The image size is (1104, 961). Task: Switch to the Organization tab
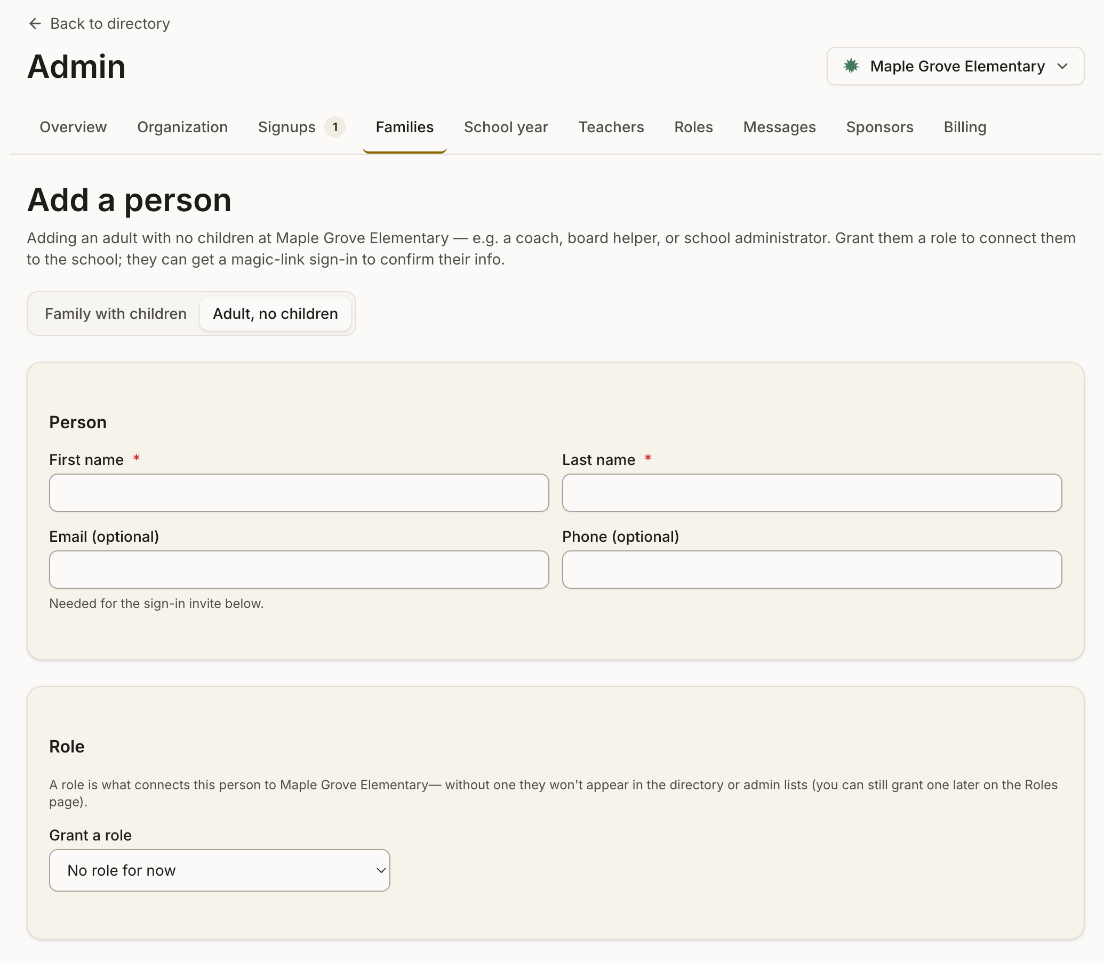point(182,127)
